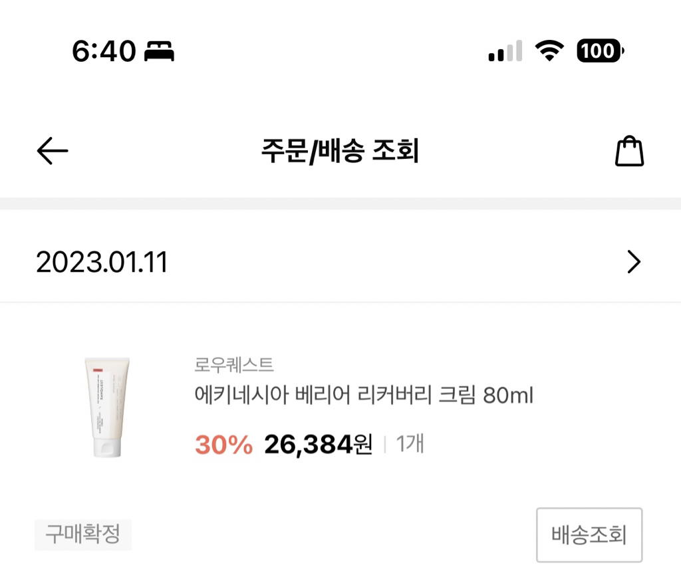Expand order details with right chevron

634,263
